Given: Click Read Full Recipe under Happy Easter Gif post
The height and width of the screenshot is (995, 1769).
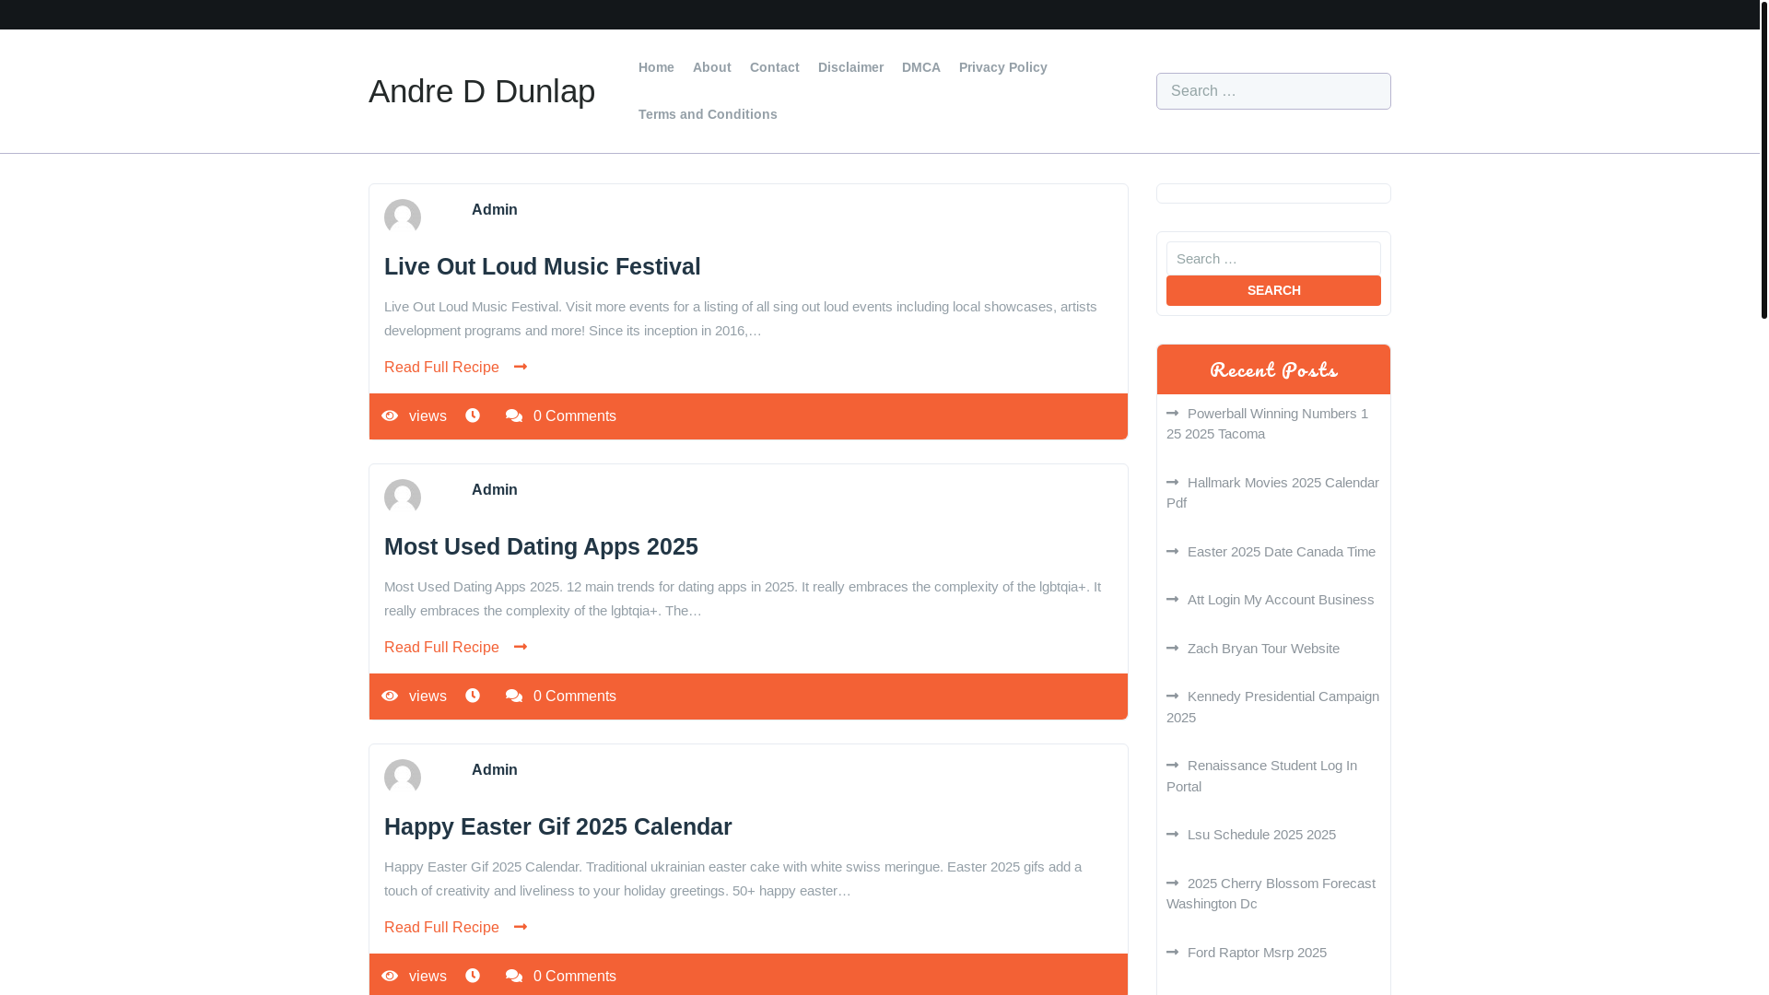Looking at the screenshot, I should pos(441,927).
